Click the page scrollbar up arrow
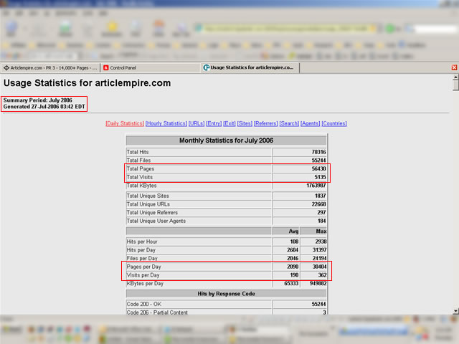 click(455, 77)
